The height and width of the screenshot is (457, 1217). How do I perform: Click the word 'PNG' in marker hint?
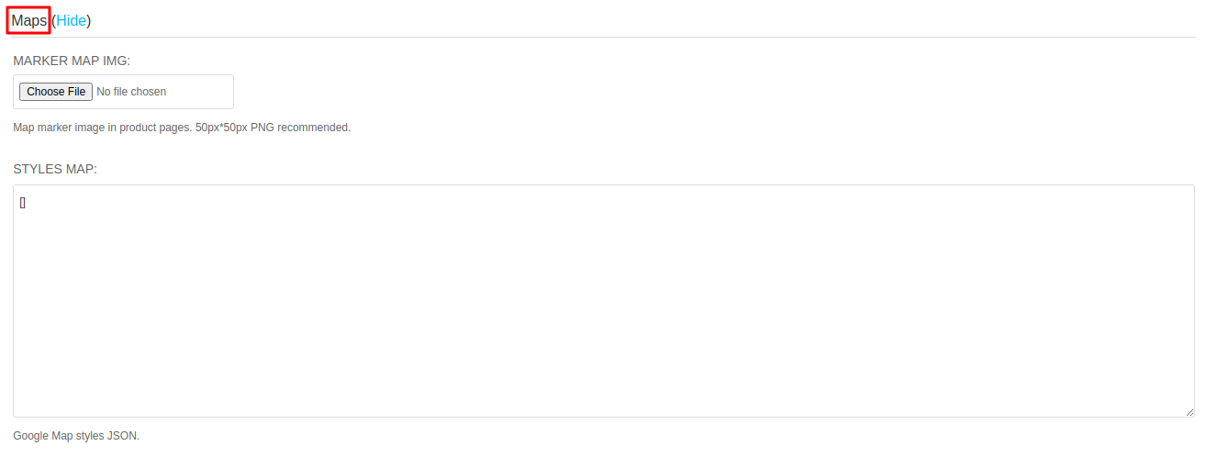pos(262,128)
